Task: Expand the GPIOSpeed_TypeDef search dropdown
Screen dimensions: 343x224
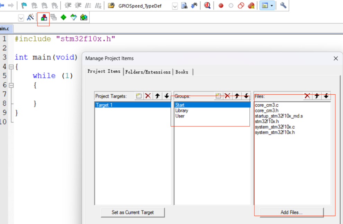Action: click(175, 6)
